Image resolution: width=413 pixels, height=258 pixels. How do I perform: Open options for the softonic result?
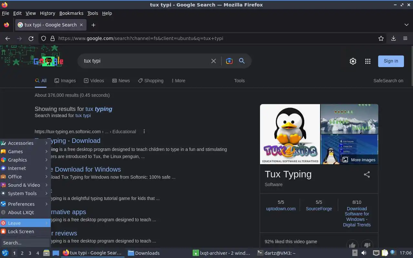pyautogui.click(x=144, y=131)
